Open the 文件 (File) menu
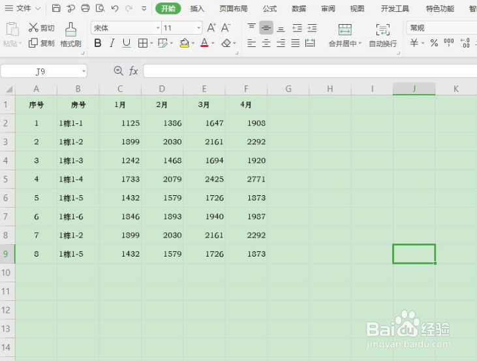This screenshot has height=361, width=477. (22, 8)
